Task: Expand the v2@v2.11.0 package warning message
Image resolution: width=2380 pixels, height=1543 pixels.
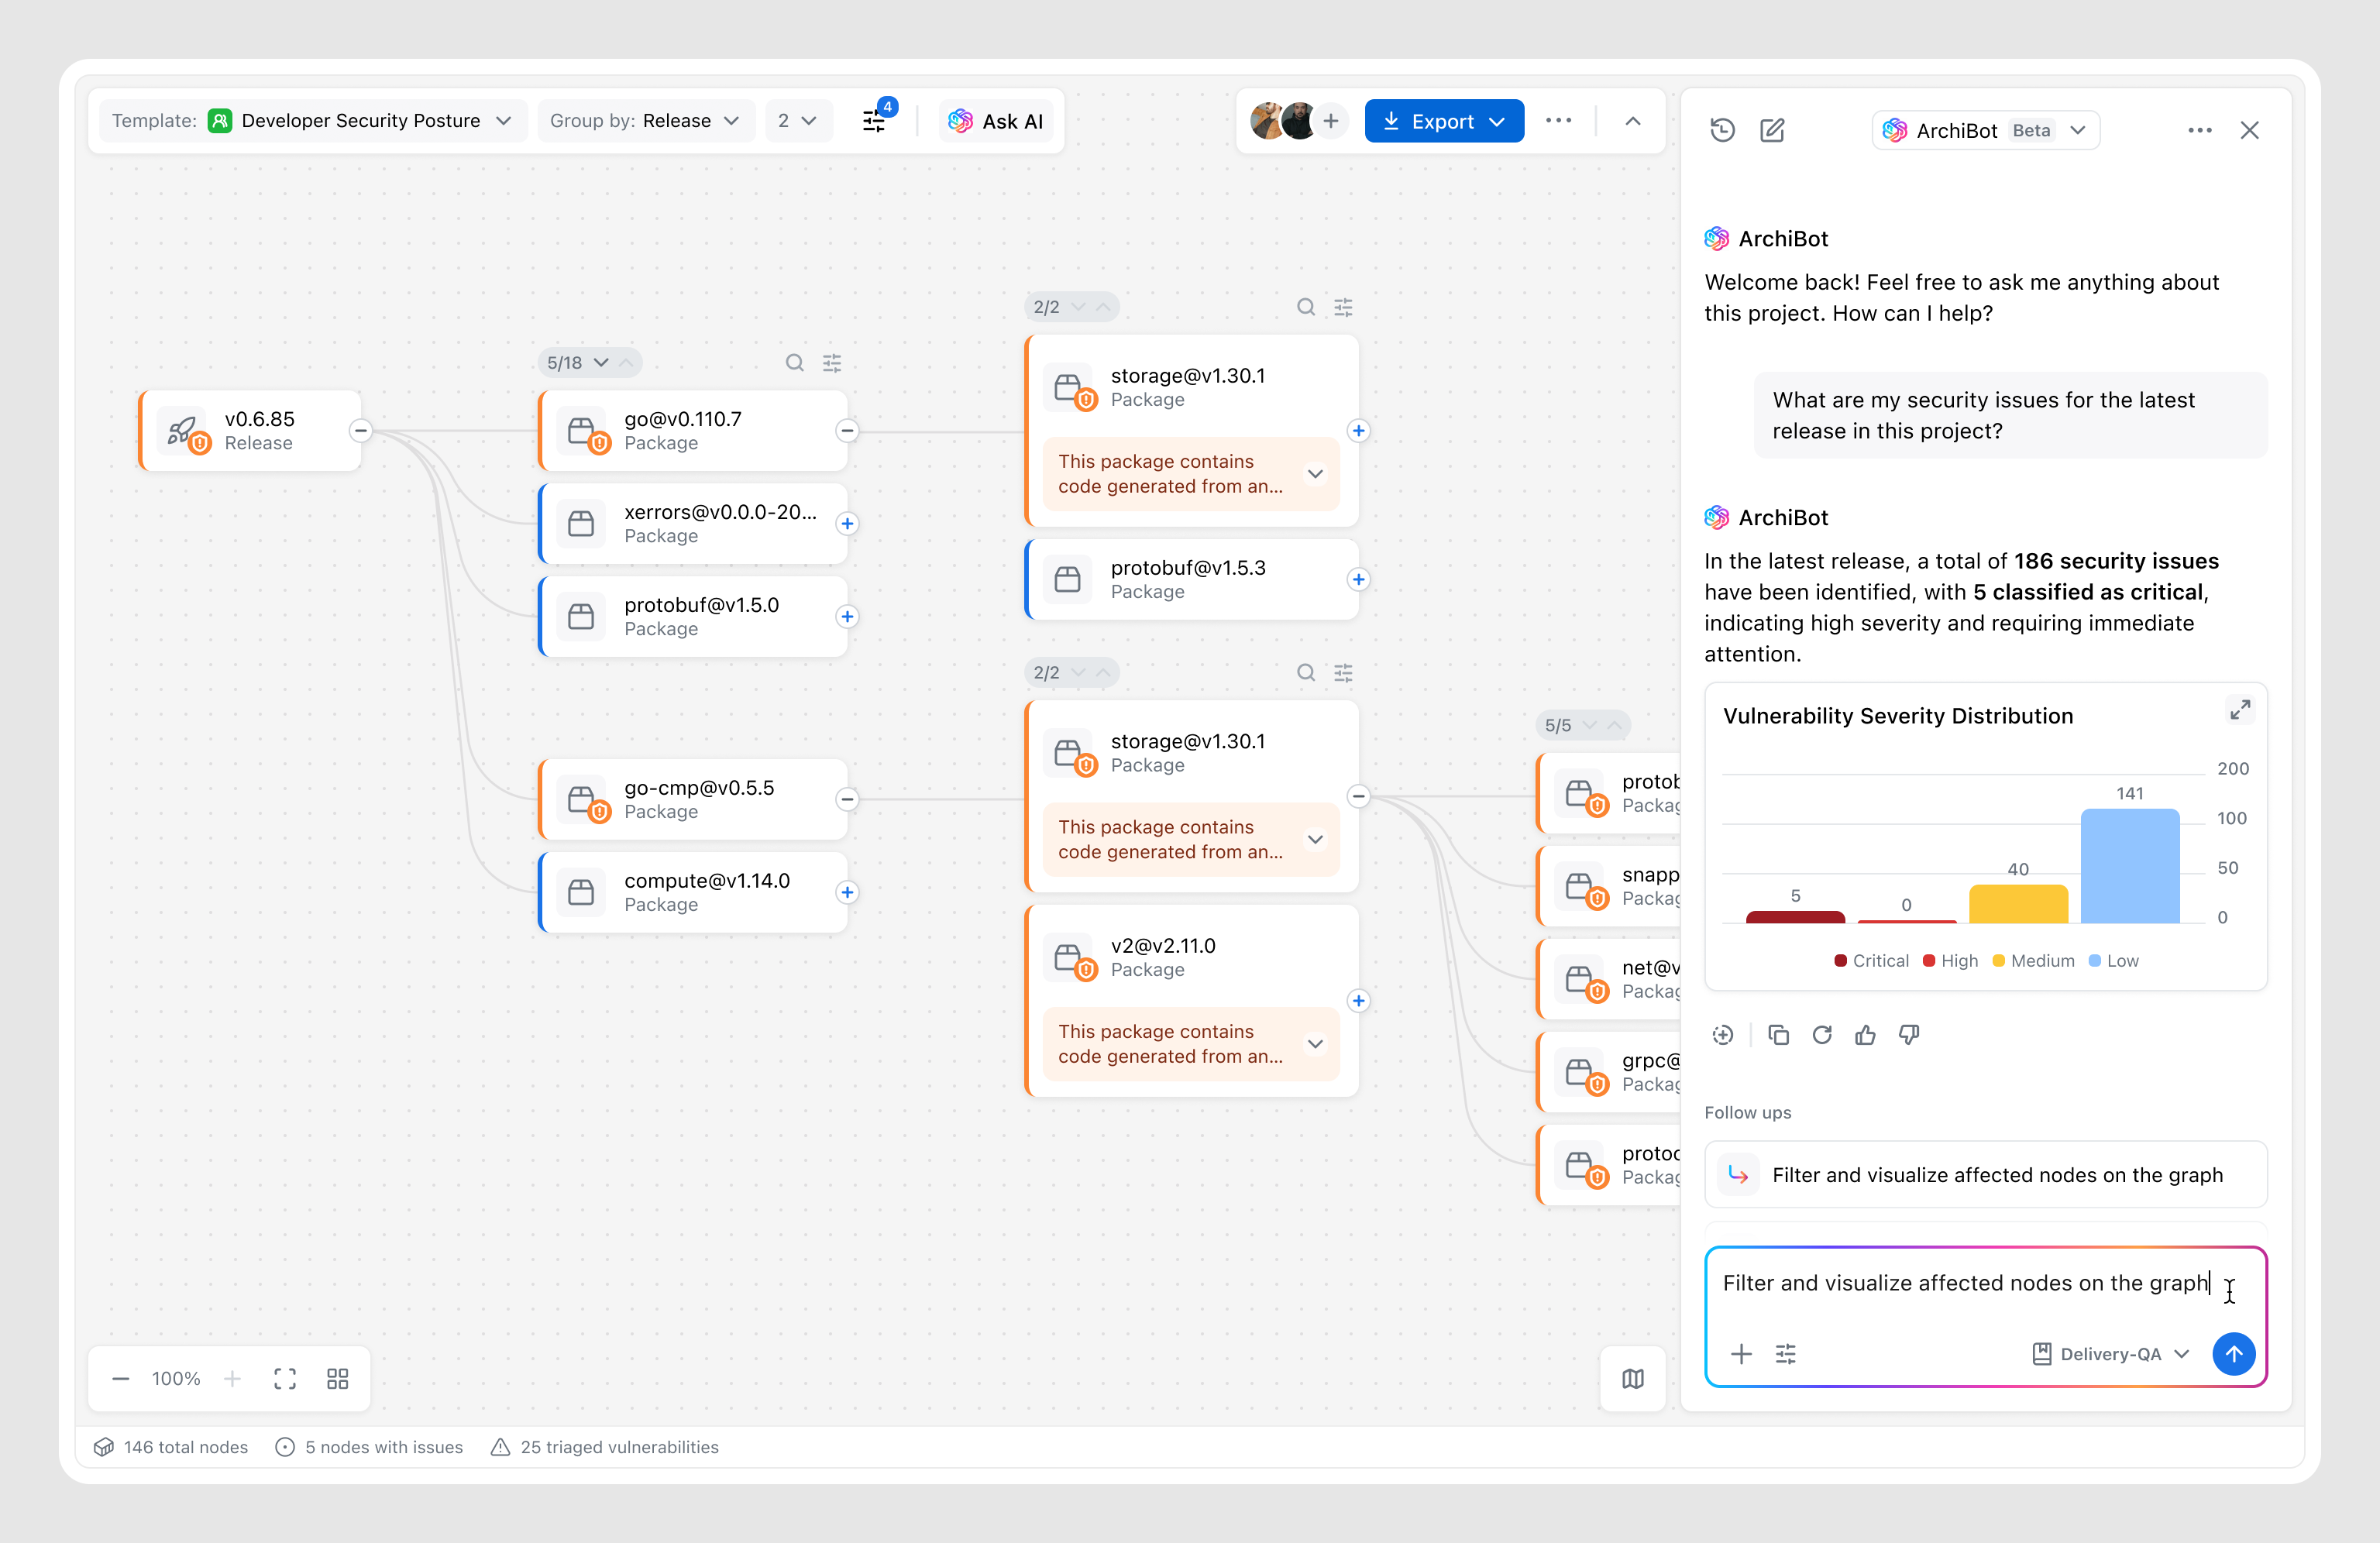Action: coord(1315,1044)
